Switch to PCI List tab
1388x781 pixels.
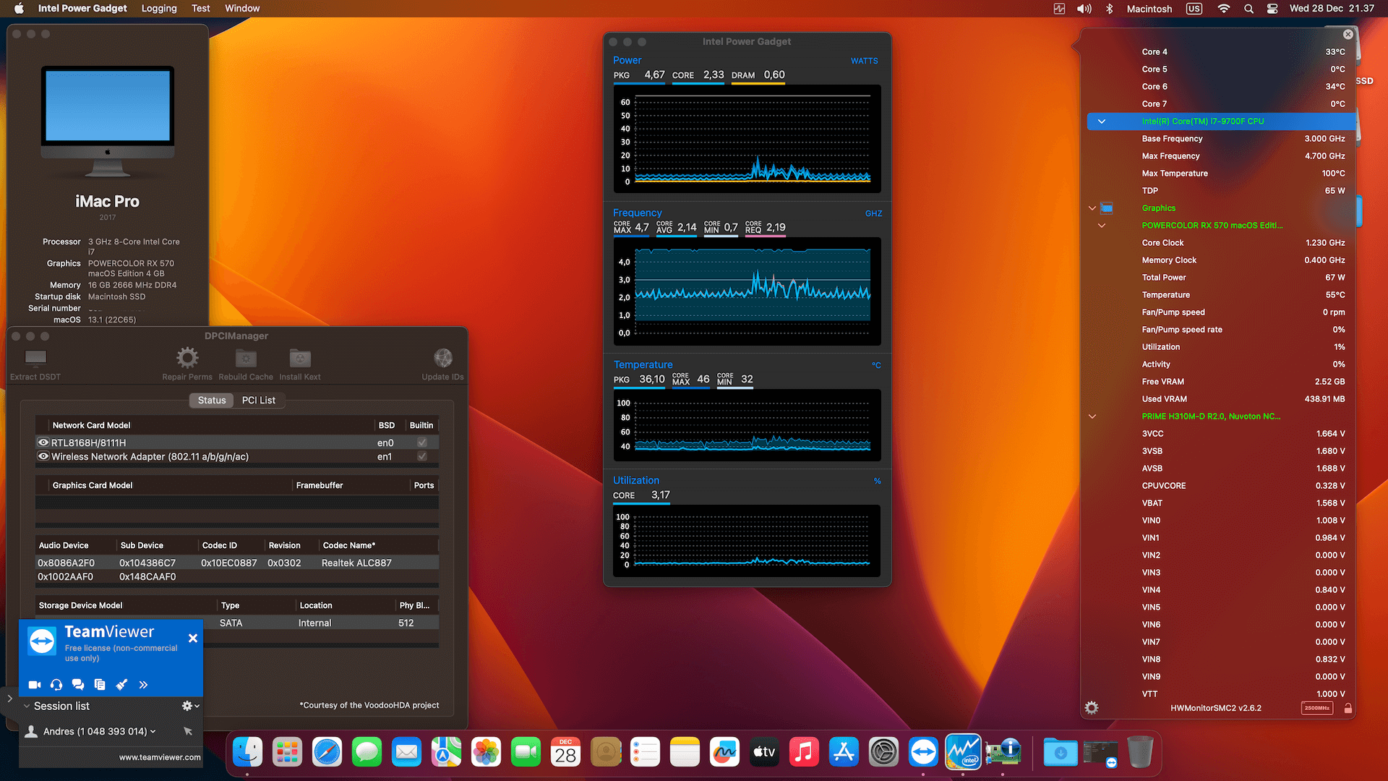point(259,400)
